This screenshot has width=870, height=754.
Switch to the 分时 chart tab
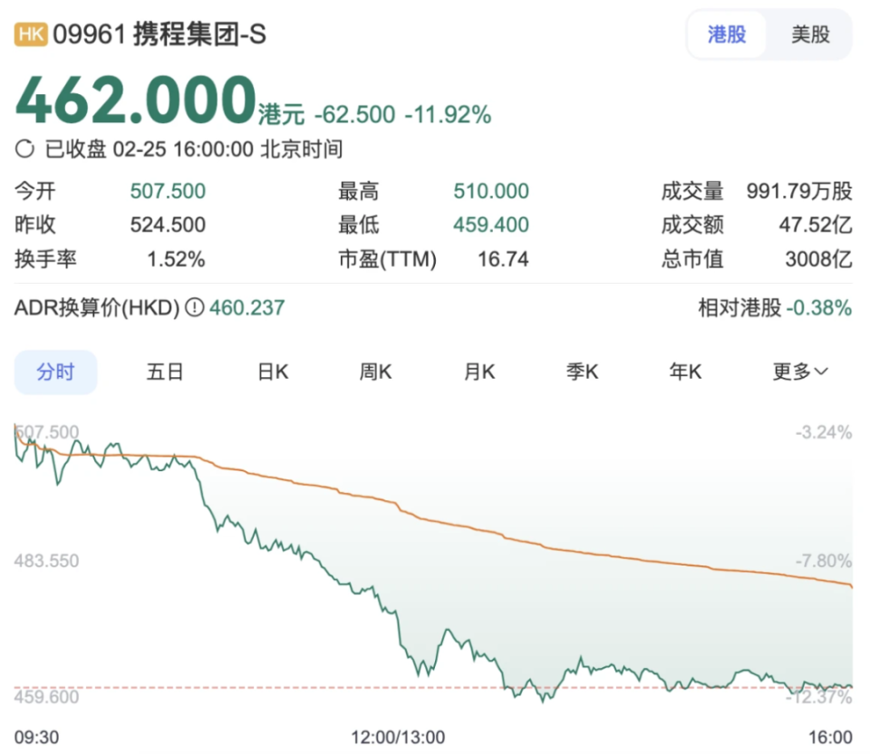tap(55, 372)
